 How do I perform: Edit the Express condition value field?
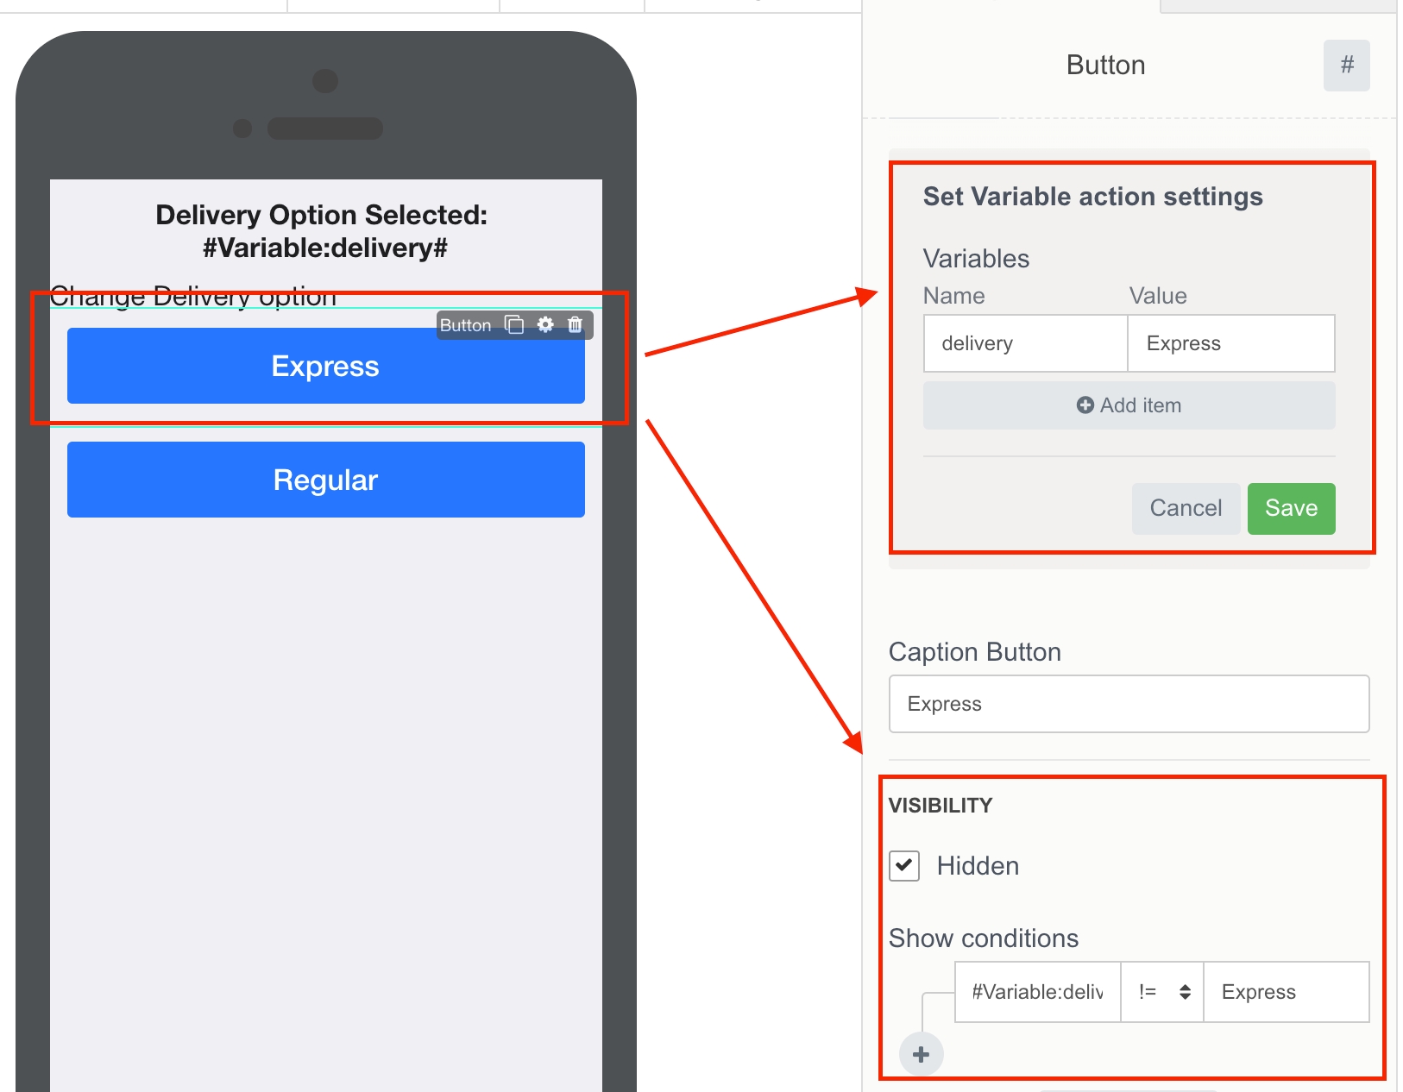pos(1286,992)
